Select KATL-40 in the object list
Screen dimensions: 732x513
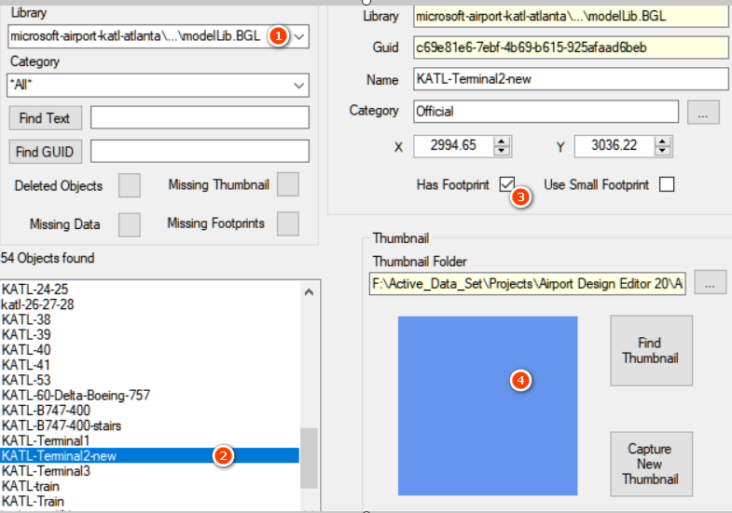(x=150, y=350)
